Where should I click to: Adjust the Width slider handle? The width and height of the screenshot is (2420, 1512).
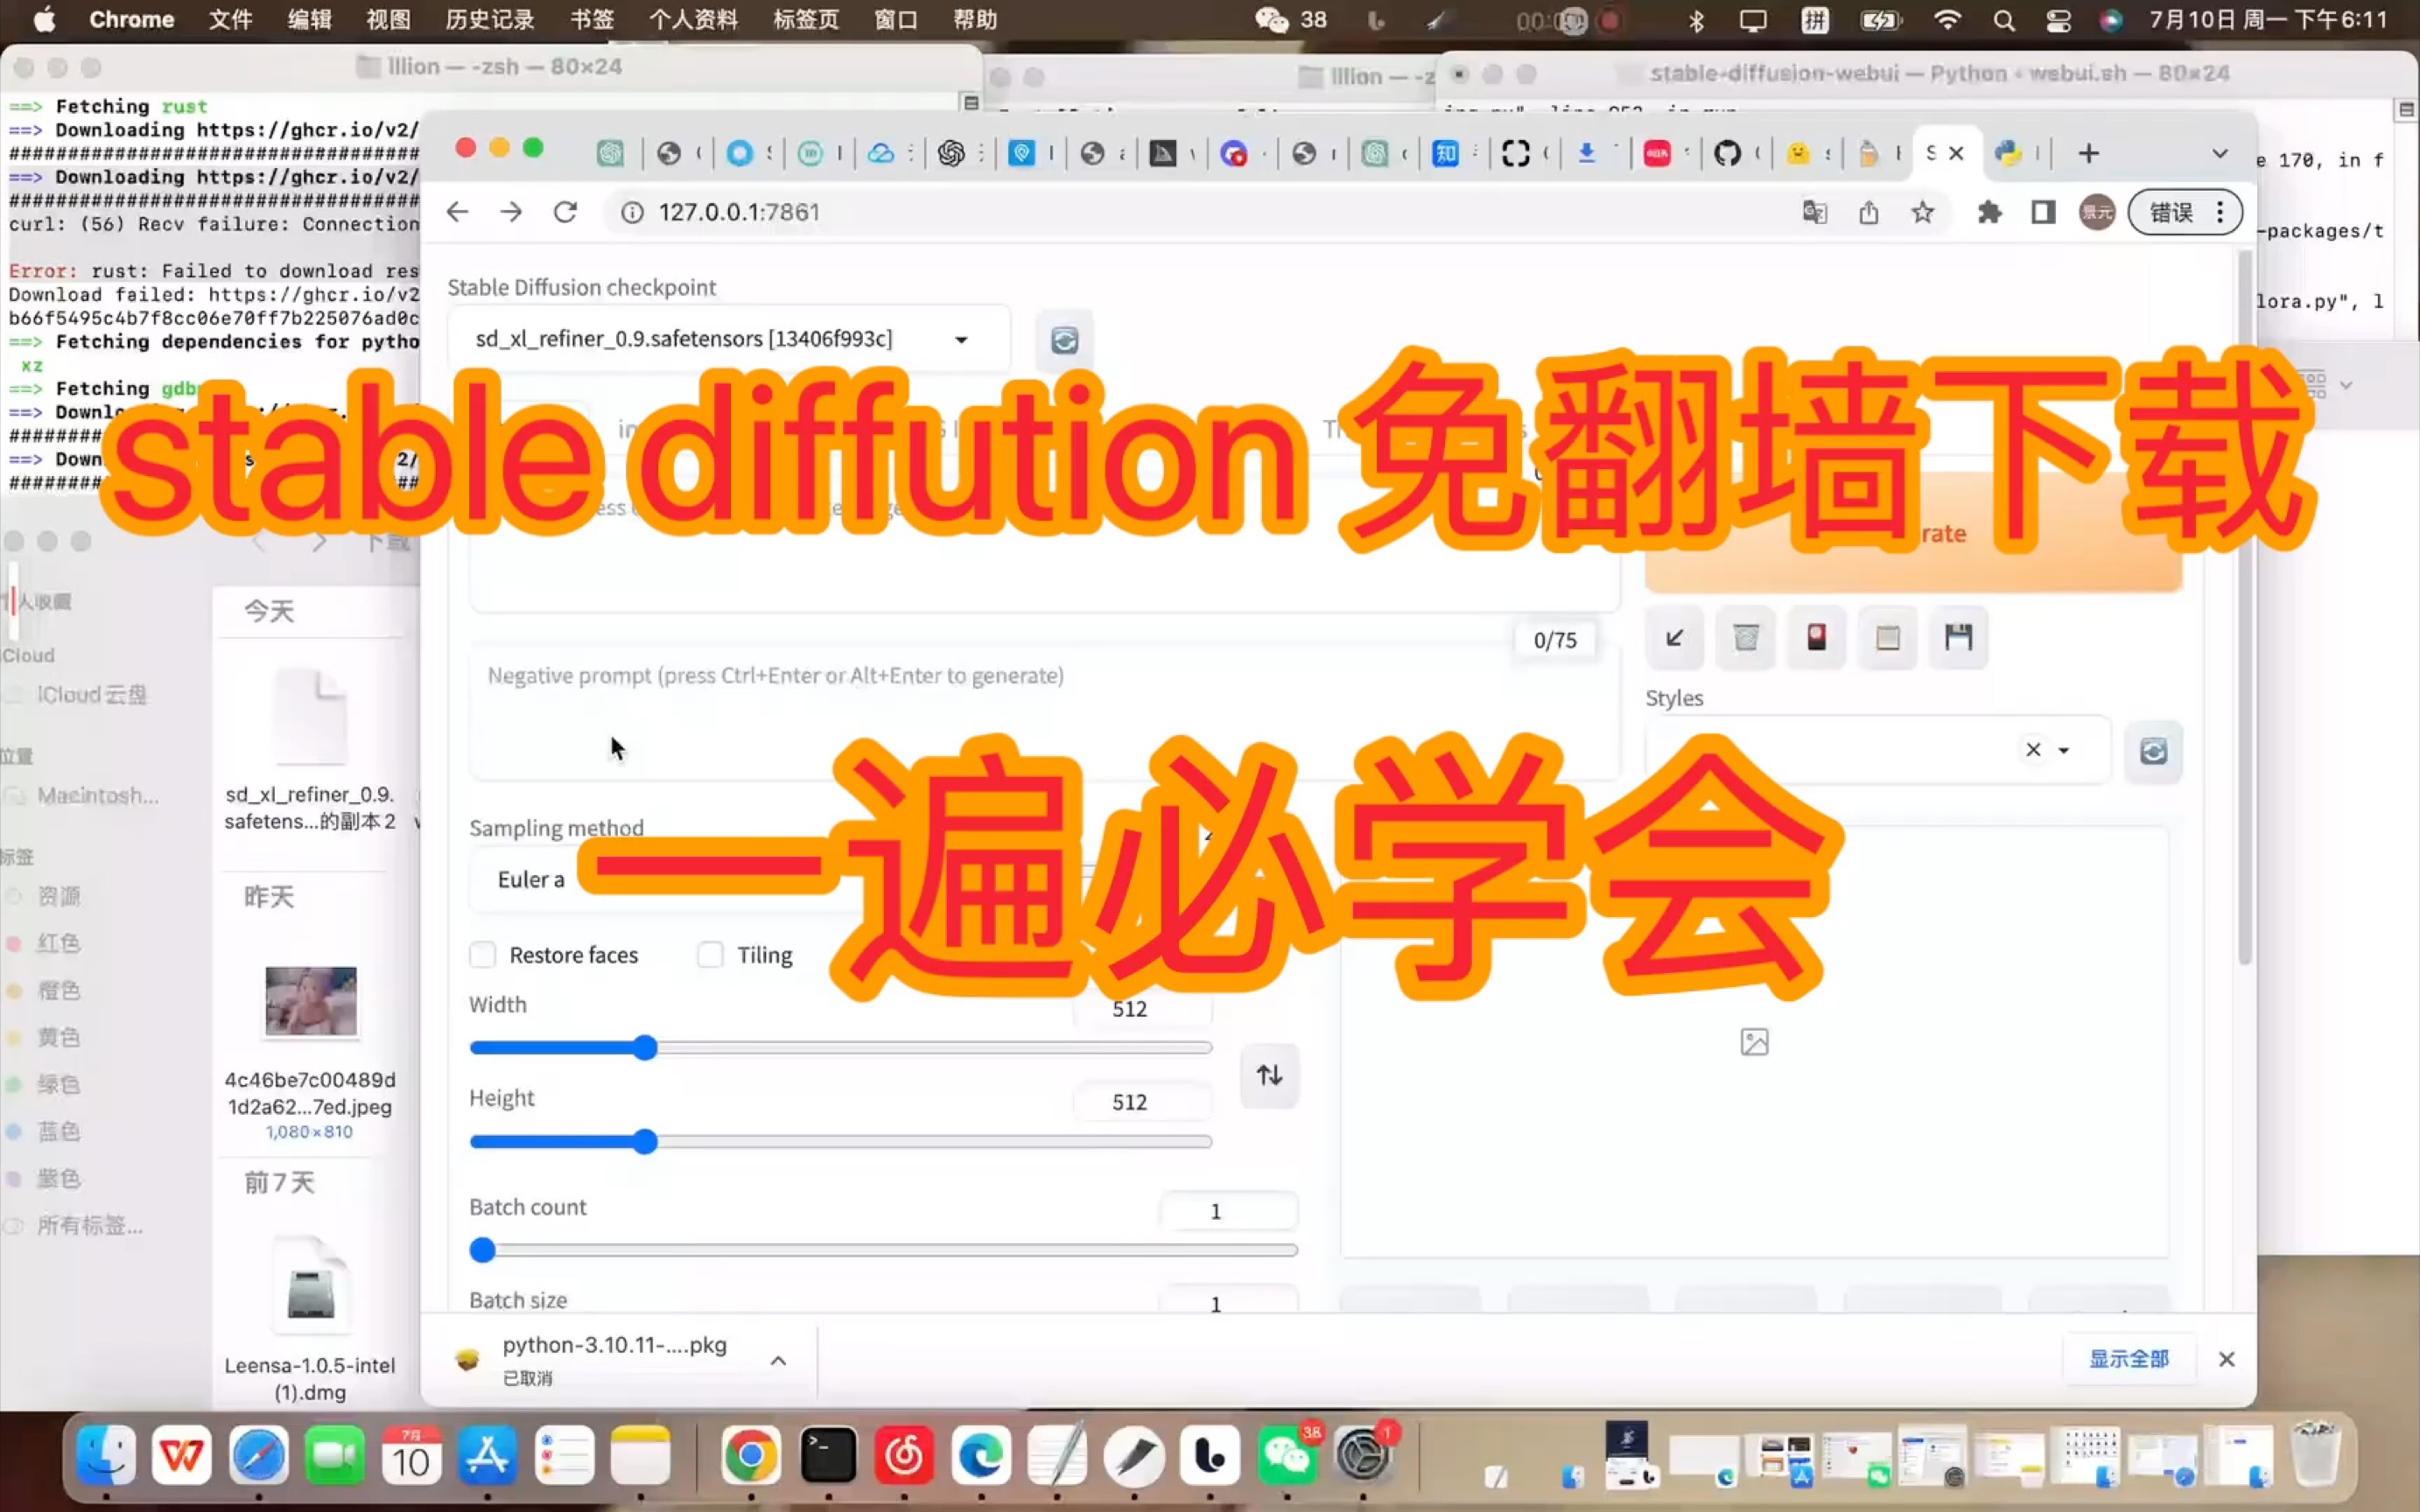(x=645, y=1048)
